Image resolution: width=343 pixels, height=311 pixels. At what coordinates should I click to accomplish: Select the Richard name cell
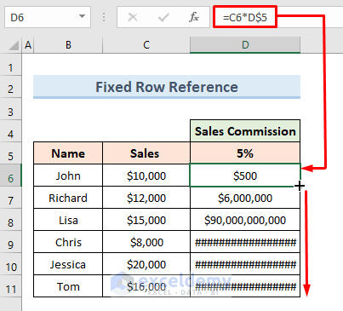tap(68, 198)
